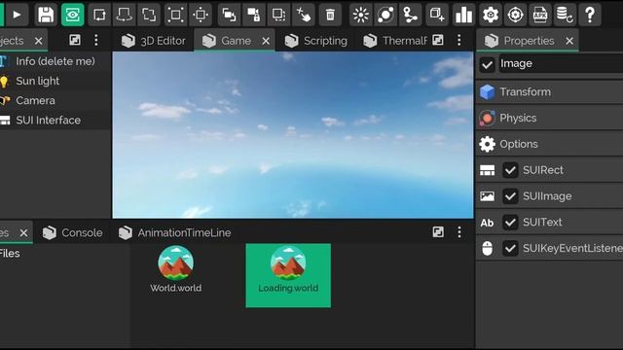This screenshot has height=350, width=623.
Task: Click the dashed square selection toolbar icon
Action: tap(278, 16)
